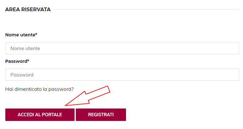Viewport: 243px width, 129px height.
Task: Click the REGISTRATI button
Action: [x=101, y=115]
